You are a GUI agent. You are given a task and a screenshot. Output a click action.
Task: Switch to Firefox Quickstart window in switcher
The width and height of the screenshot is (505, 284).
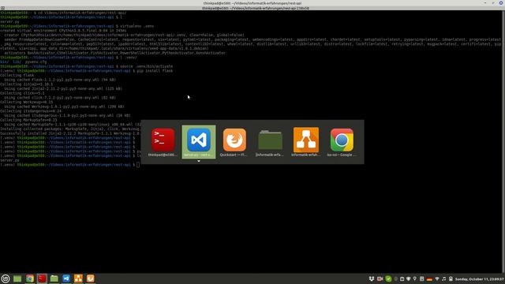234,142
